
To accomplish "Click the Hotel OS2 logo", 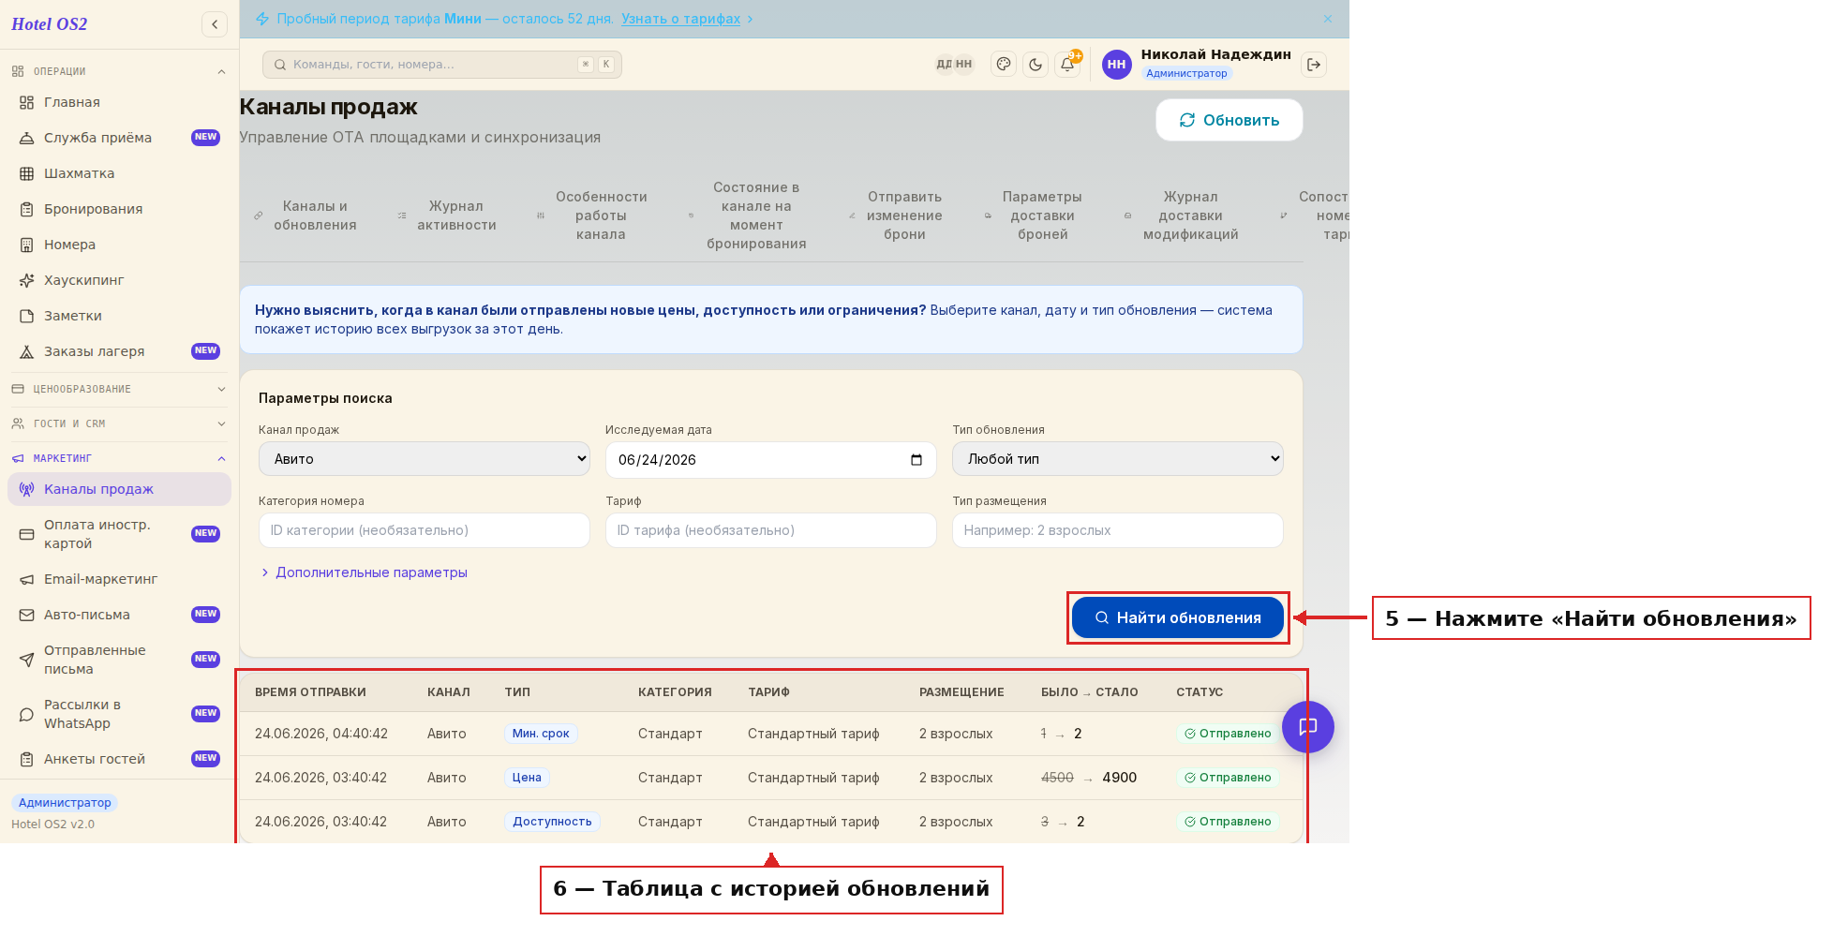I will [x=50, y=24].
